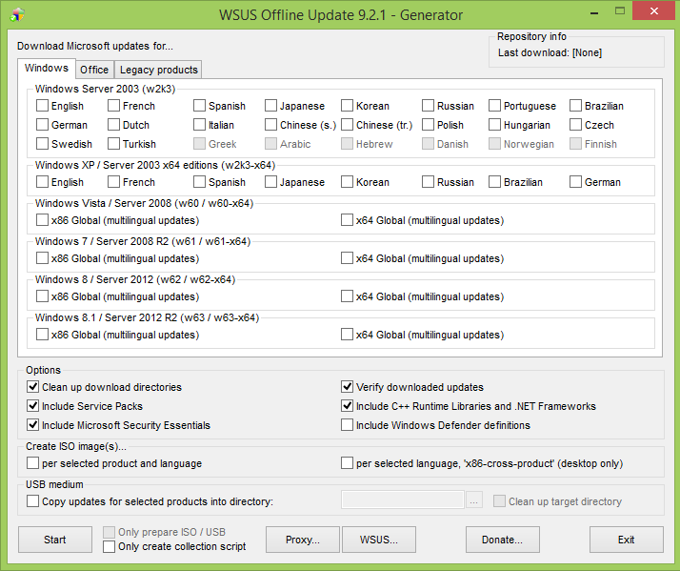Check Japanese under Windows Server 2003
This screenshot has width=680, height=571.
(271, 106)
